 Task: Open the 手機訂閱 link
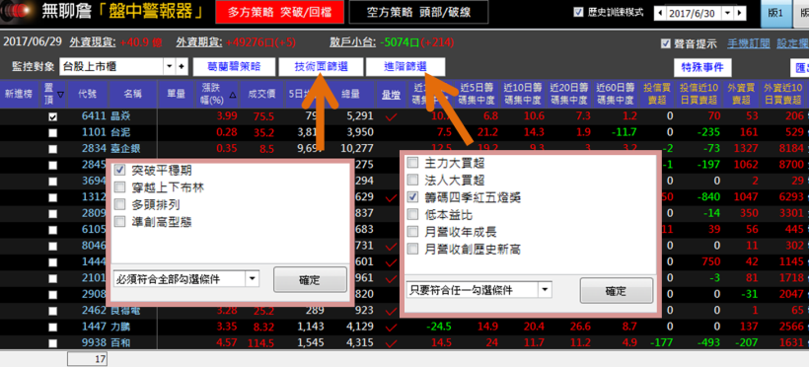[x=749, y=43]
